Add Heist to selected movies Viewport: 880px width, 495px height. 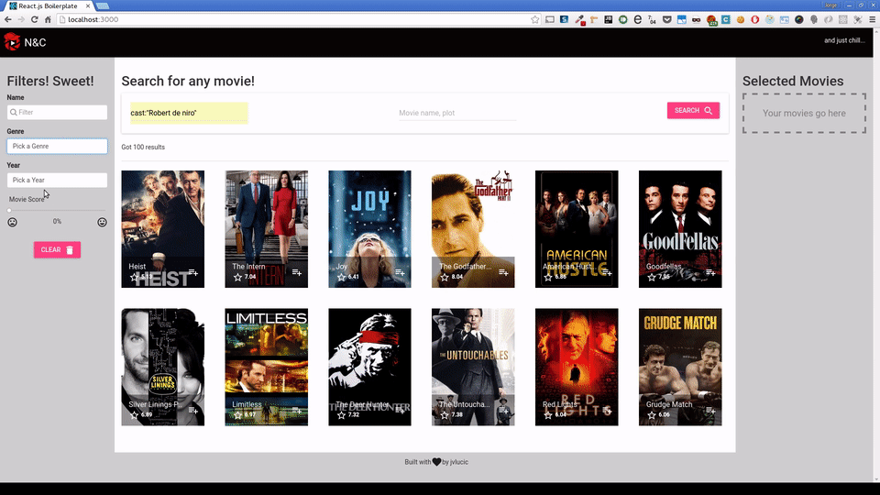click(x=193, y=272)
